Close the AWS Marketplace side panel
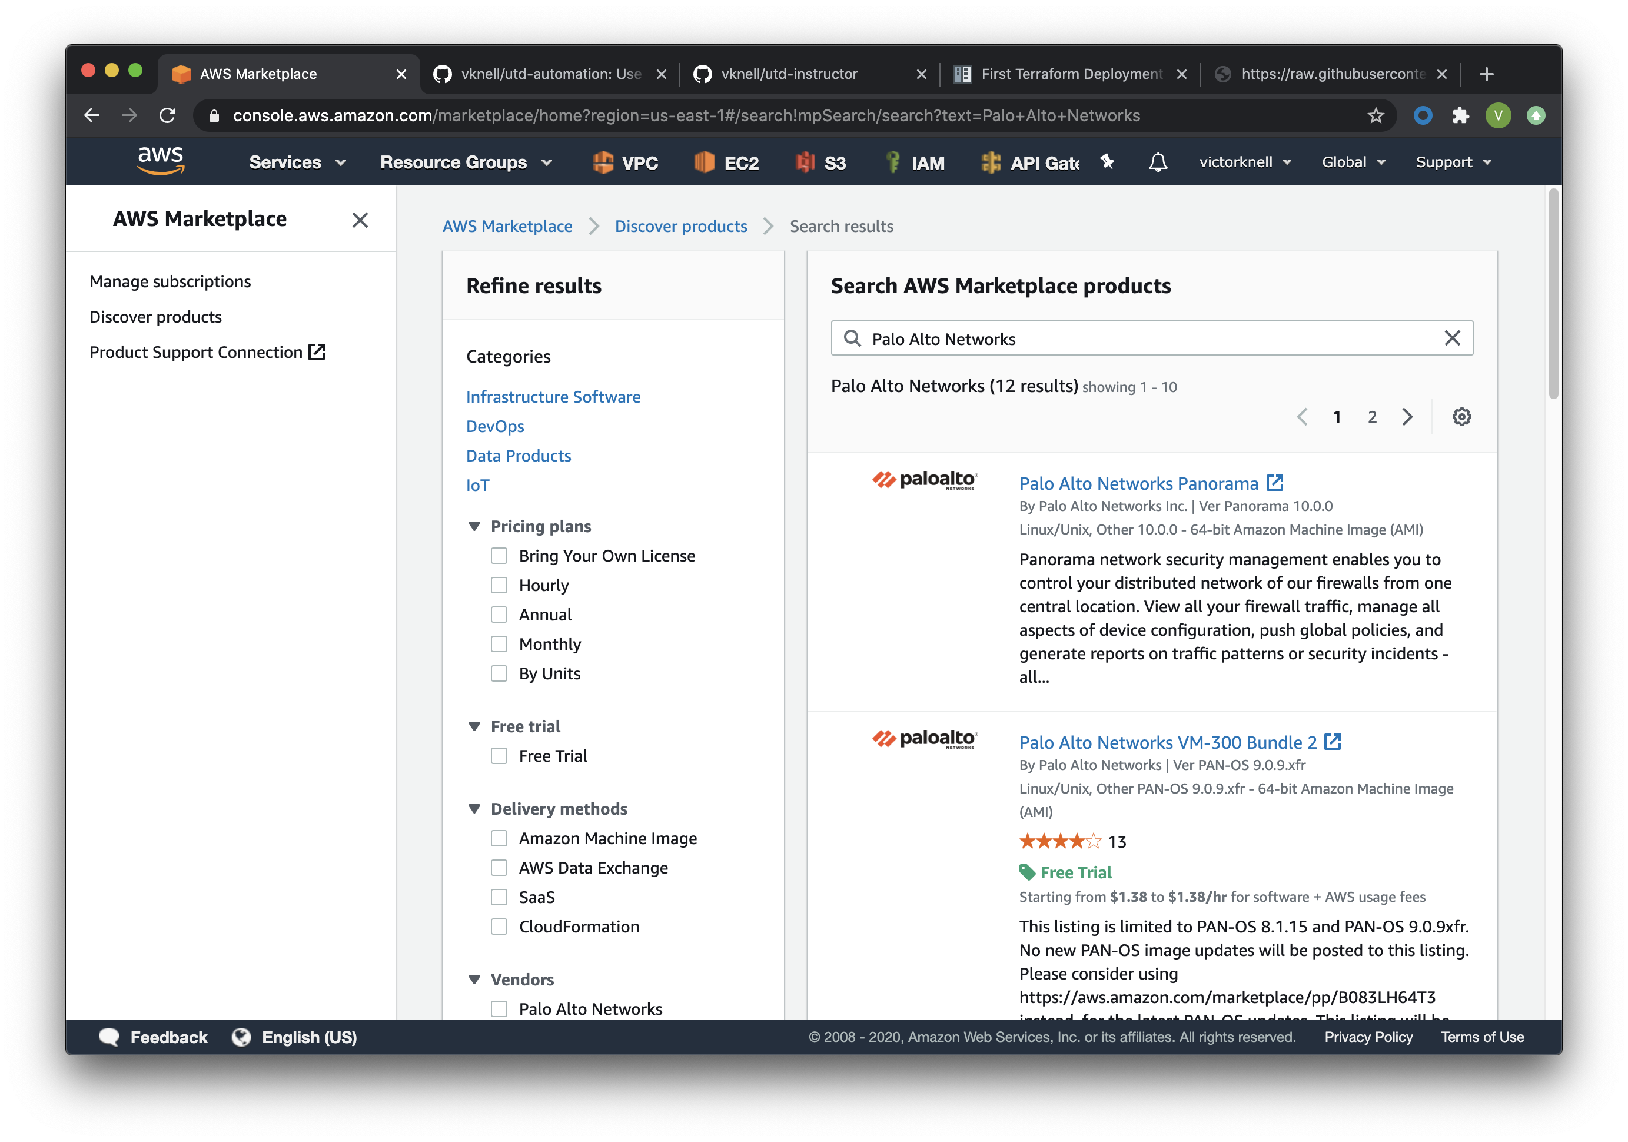The height and width of the screenshot is (1142, 1628). point(360,220)
